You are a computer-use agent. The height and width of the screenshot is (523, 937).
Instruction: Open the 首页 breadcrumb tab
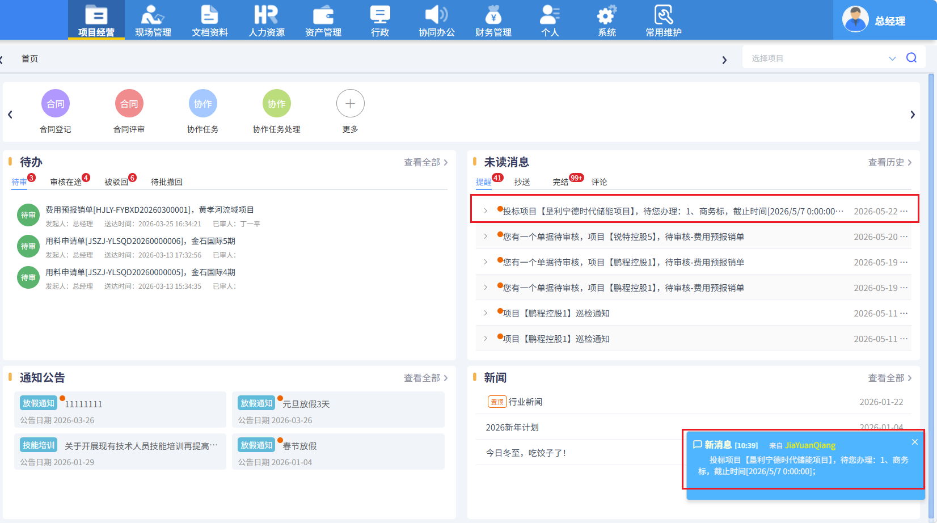(x=29, y=59)
